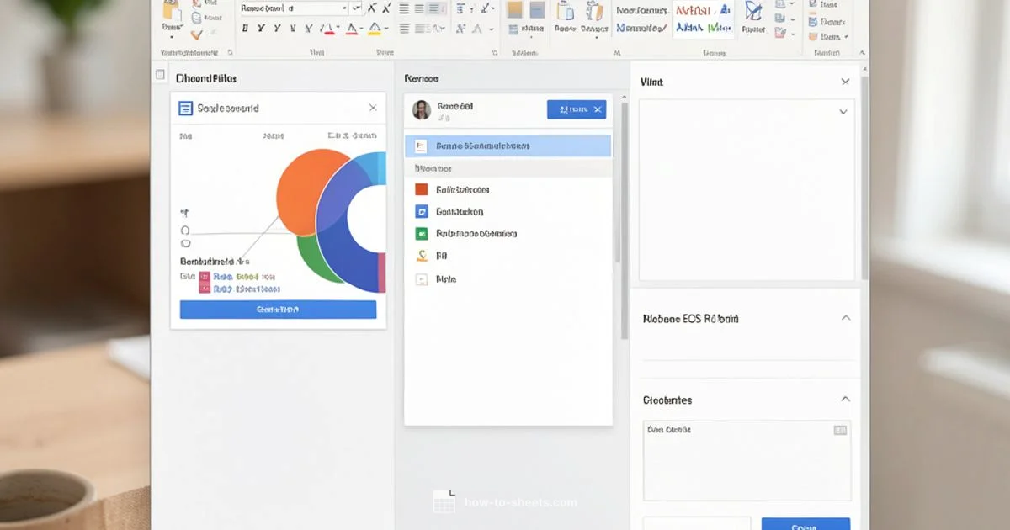
Task: Click the blue button beside the user avatar
Action: pyautogui.click(x=577, y=109)
